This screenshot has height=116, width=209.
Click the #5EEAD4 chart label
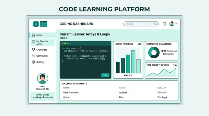click(x=128, y=75)
